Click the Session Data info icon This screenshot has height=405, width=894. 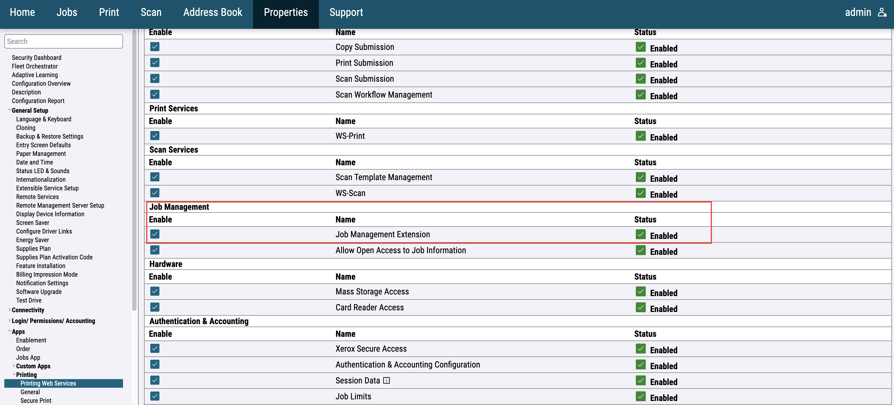[x=386, y=380]
